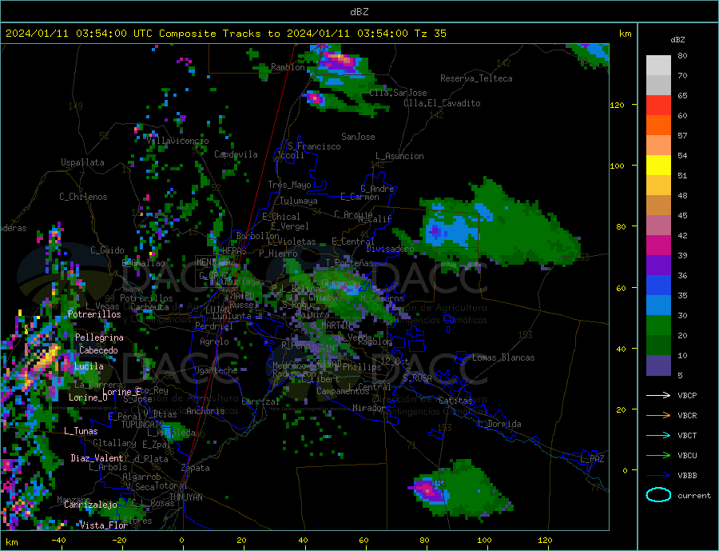719x551 pixels.
Task: Click the blue VBBB arrow legend icon
Action: (x=658, y=475)
